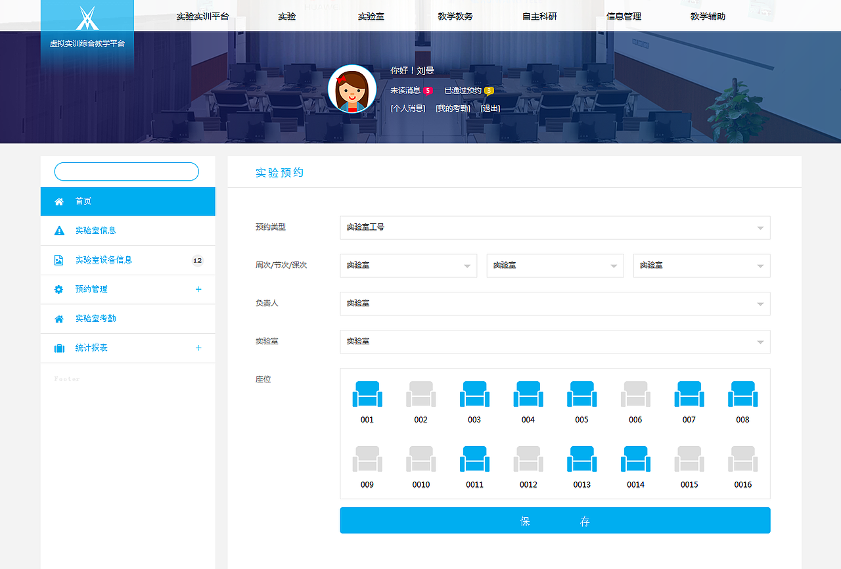Click the user avatar picture
Viewport: 841px width, 569px height.
coord(352,89)
